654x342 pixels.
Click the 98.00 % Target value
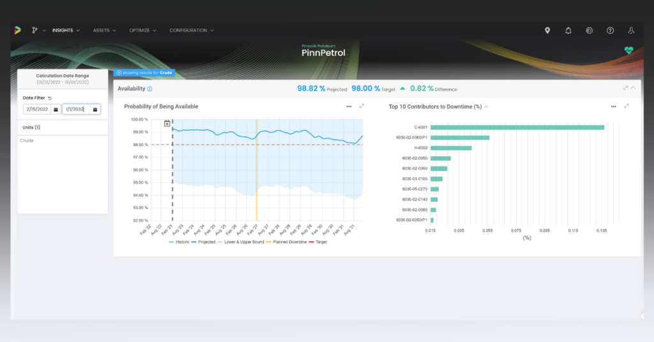[x=373, y=89]
